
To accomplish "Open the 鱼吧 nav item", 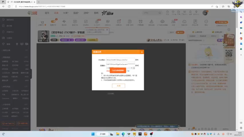I will tap(96, 13).
